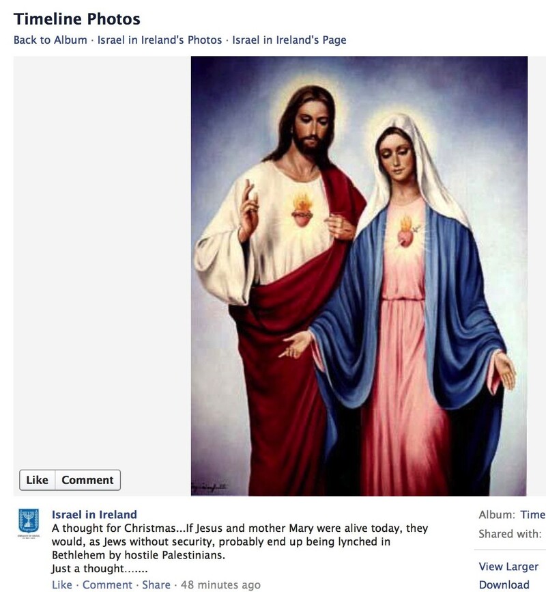The image size is (546, 592).
Task: Click the Download link
Action: tap(504, 584)
